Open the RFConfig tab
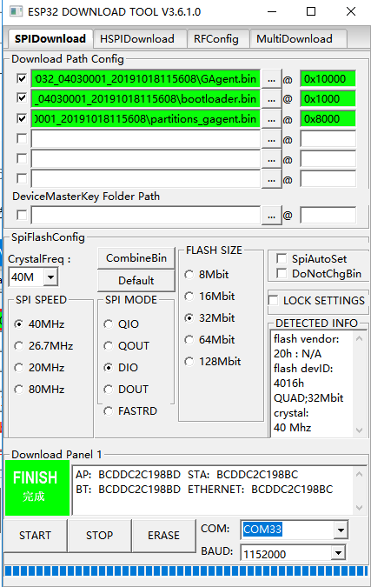 pyautogui.click(x=218, y=39)
